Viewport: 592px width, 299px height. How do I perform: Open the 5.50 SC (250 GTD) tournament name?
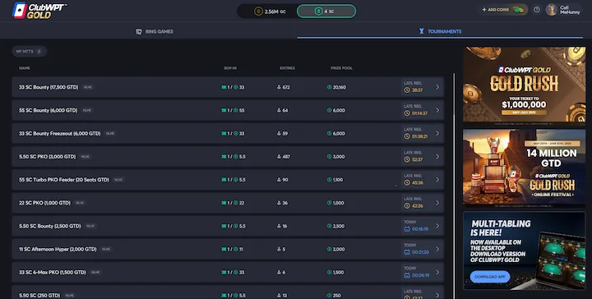(x=39, y=295)
